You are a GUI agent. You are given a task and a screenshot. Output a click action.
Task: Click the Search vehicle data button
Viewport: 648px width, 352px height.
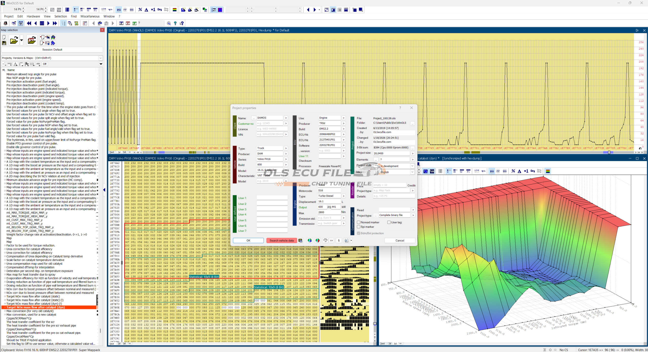point(281,240)
